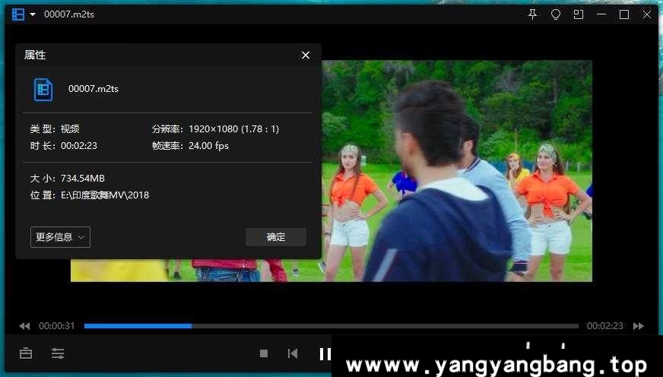Maximize the player window

624,14
